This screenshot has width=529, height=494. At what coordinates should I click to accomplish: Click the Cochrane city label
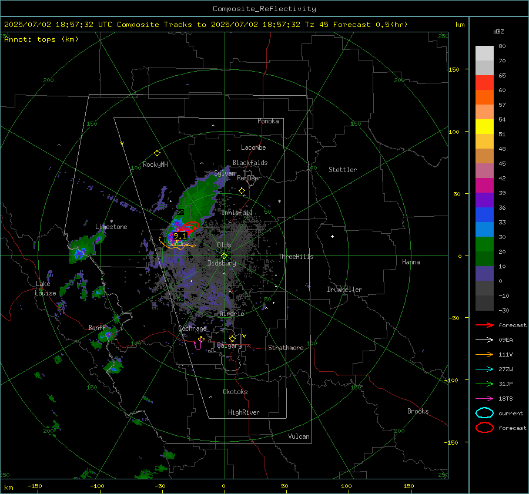(x=192, y=328)
